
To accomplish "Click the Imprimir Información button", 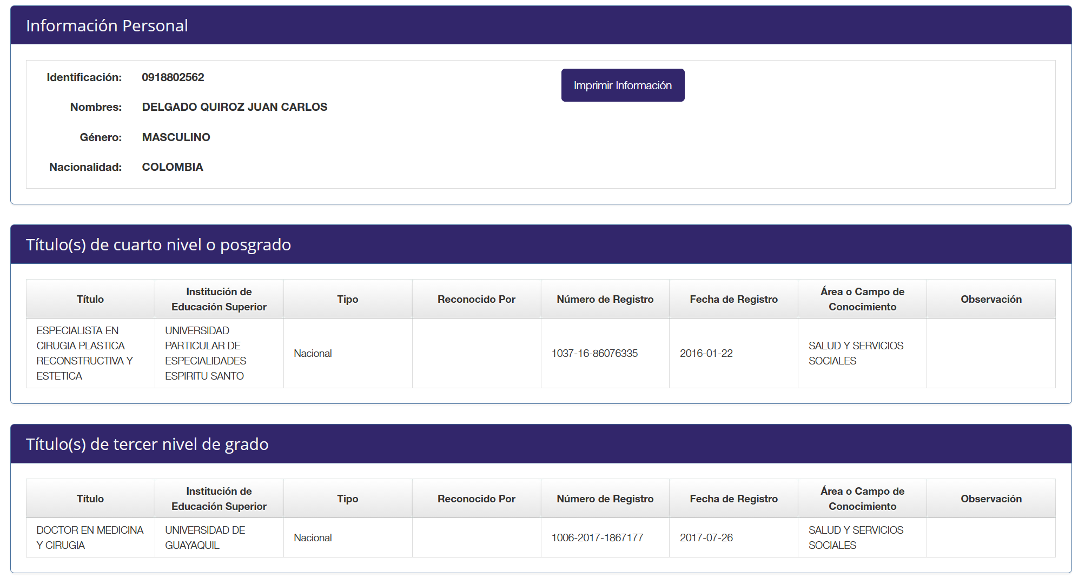I will coord(623,85).
